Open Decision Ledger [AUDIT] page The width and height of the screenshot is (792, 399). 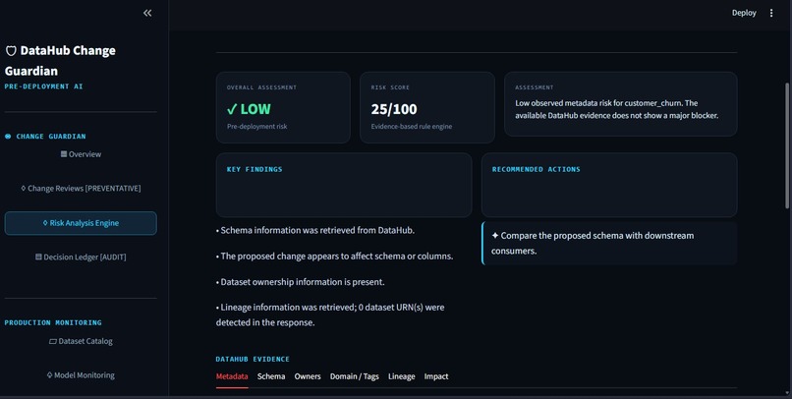point(81,257)
